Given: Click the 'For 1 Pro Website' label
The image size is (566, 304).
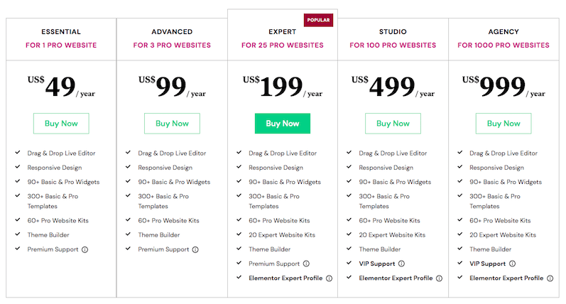Looking at the screenshot, I should pos(61,45).
